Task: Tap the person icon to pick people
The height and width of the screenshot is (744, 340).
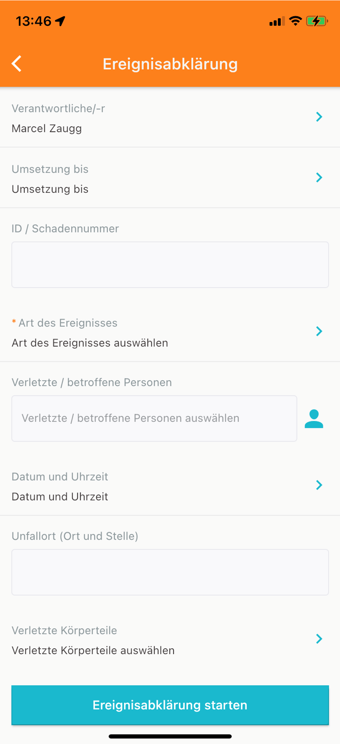Action: pos(314,419)
